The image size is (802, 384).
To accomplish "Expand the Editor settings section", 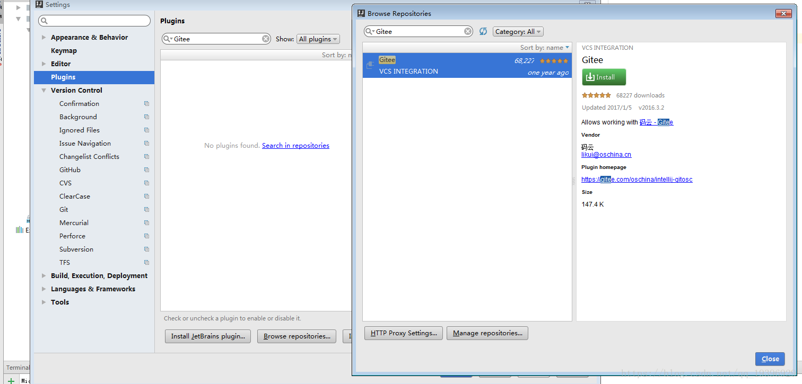I will (x=44, y=64).
